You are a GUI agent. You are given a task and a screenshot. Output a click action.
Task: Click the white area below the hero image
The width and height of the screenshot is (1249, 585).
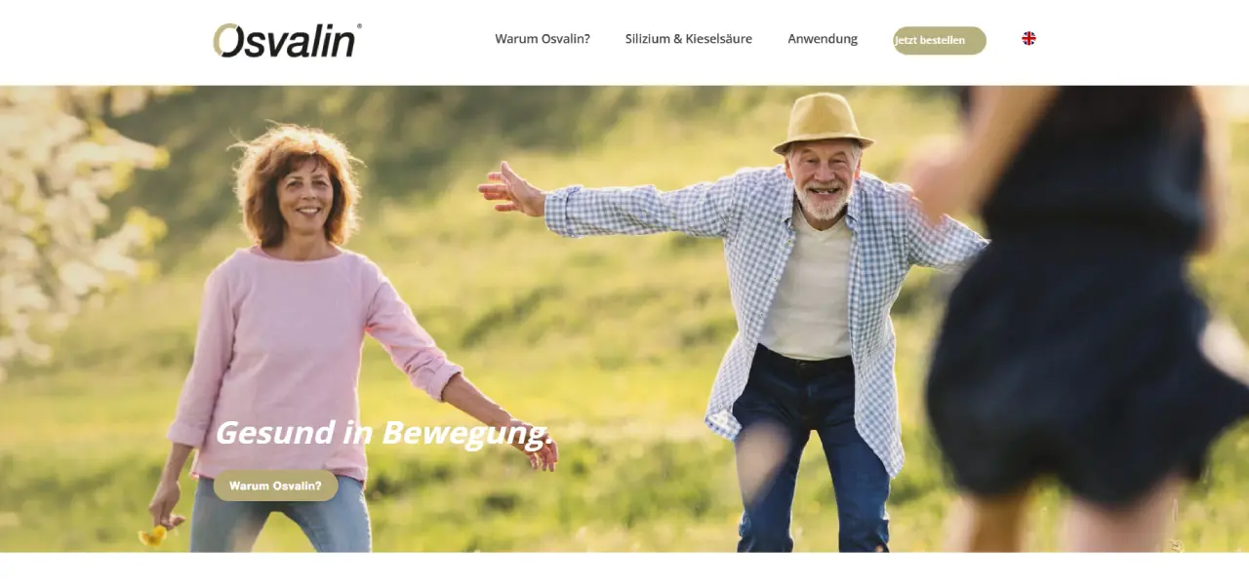624,569
